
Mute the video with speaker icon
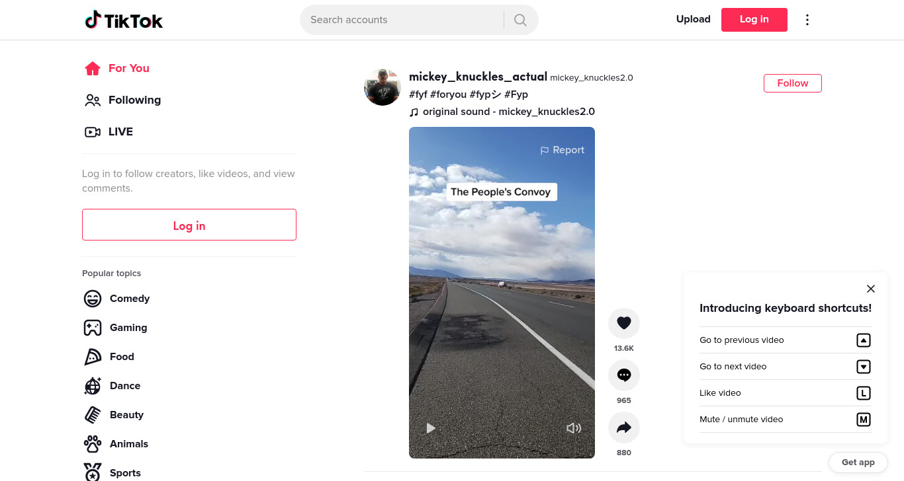click(574, 428)
